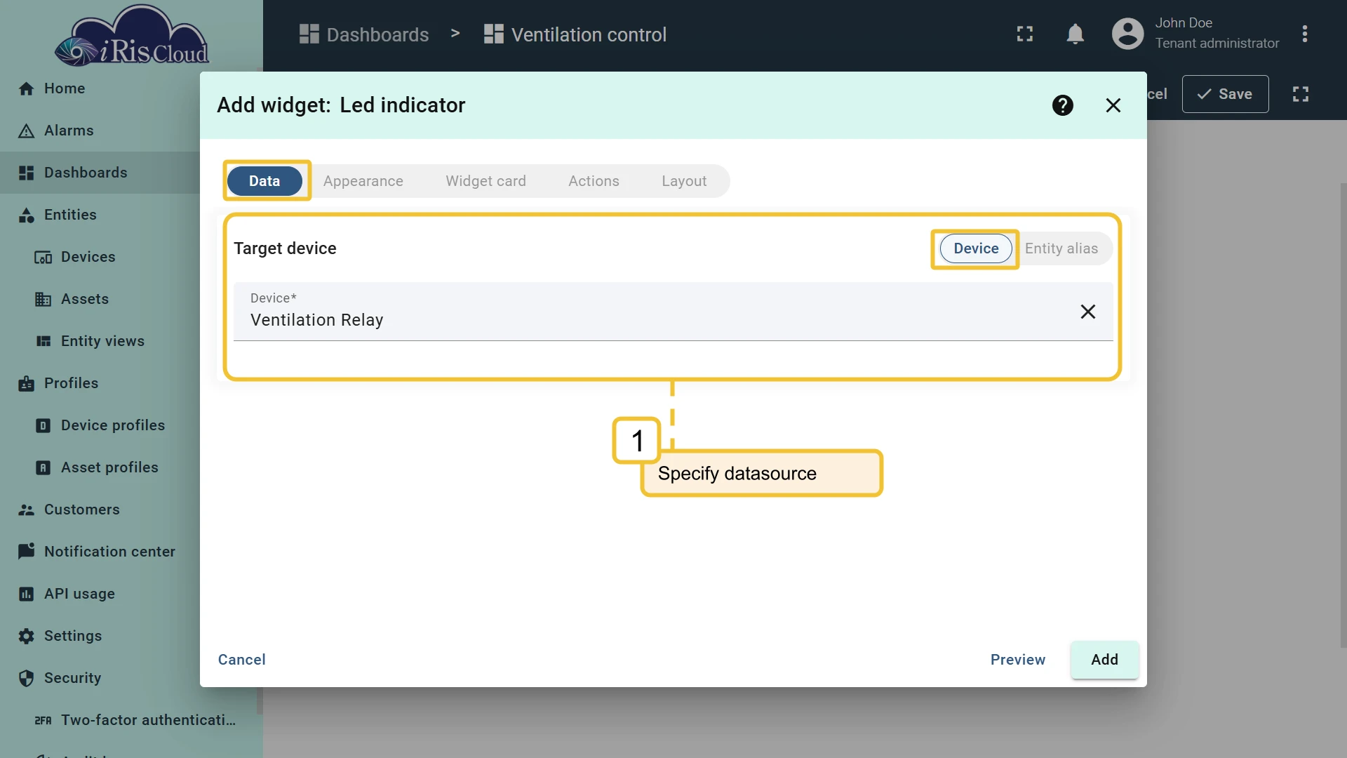Click the Add button
Image resolution: width=1347 pixels, height=758 pixels.
[x=1104, y=660]
